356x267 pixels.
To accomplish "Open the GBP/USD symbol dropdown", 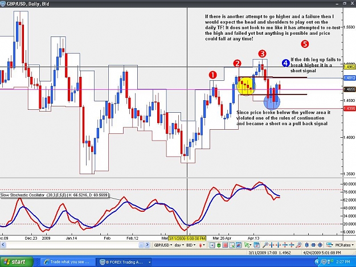I will (163, 245).
